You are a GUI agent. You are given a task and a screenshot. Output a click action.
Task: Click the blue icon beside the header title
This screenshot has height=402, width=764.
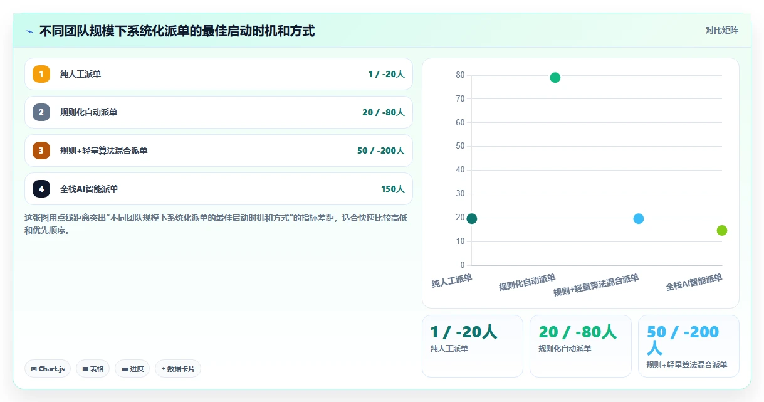(29, 31)
